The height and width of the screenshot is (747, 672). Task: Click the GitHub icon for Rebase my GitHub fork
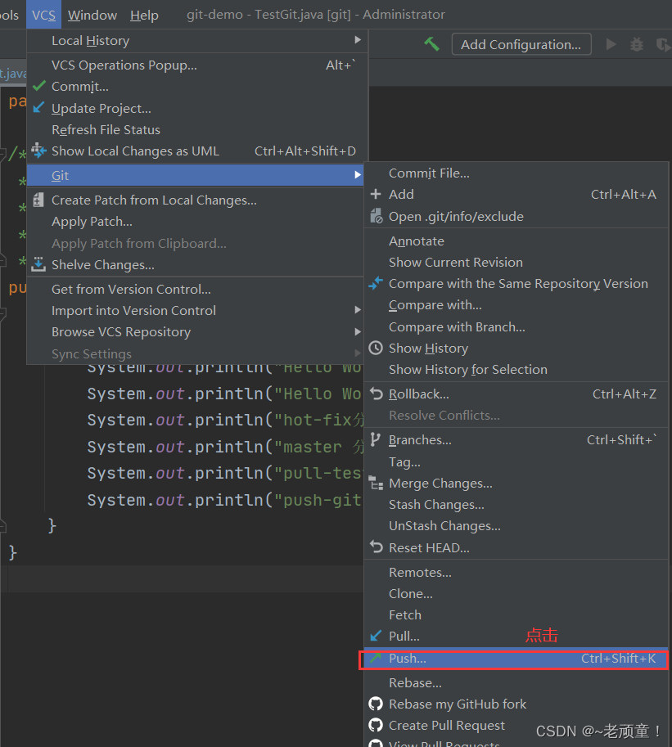tap(376, 704)
